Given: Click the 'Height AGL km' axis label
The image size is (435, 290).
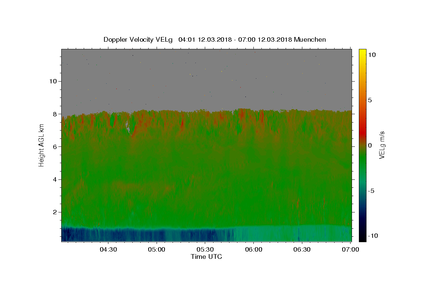Looking at the screenshot, I should [x=42, y=145].
